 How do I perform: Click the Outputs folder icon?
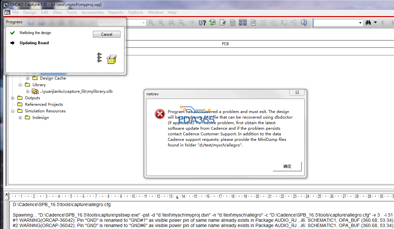(x=20, y=98)
